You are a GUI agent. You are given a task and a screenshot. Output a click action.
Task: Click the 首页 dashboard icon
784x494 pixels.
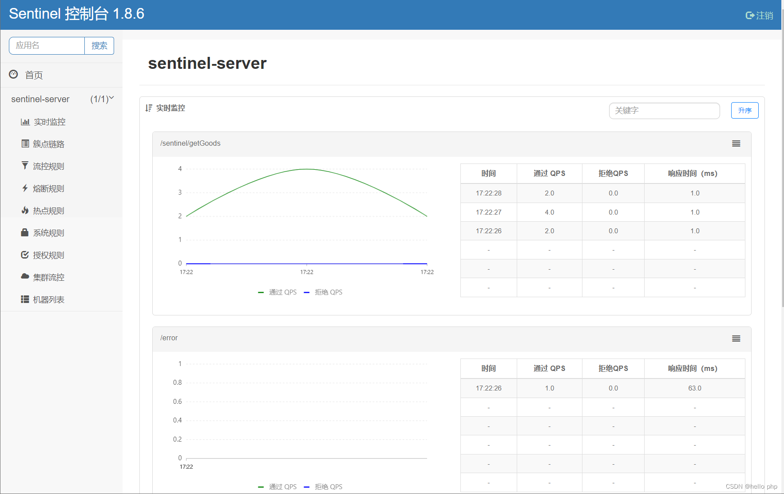click(x=13, y=74)
